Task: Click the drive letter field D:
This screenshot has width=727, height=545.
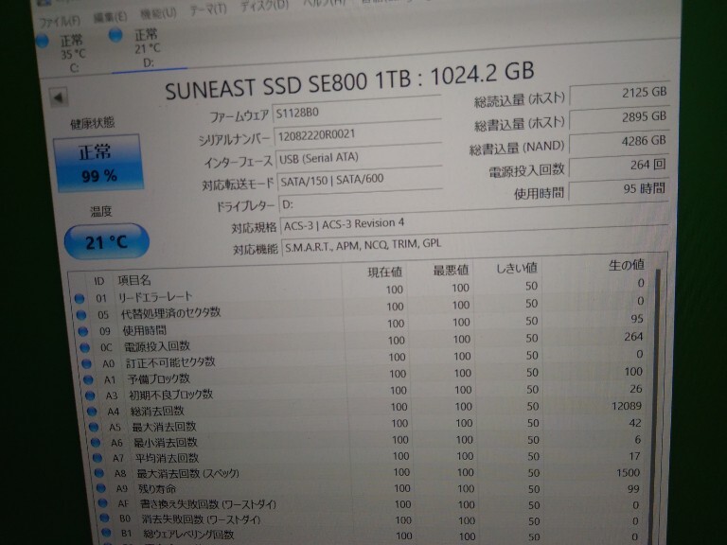Action: coord(473,203)
